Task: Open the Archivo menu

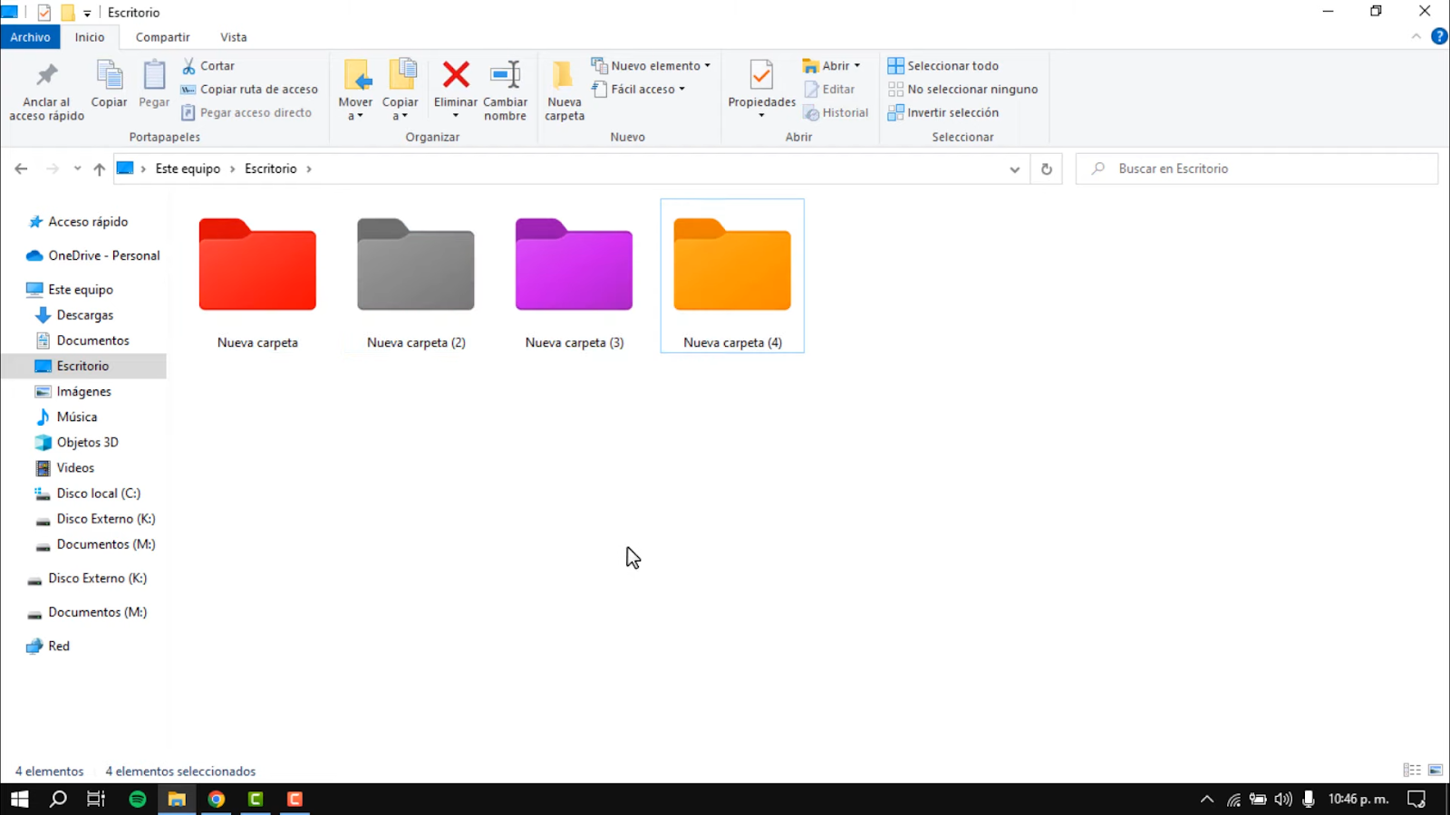Action: pos(30,37)
